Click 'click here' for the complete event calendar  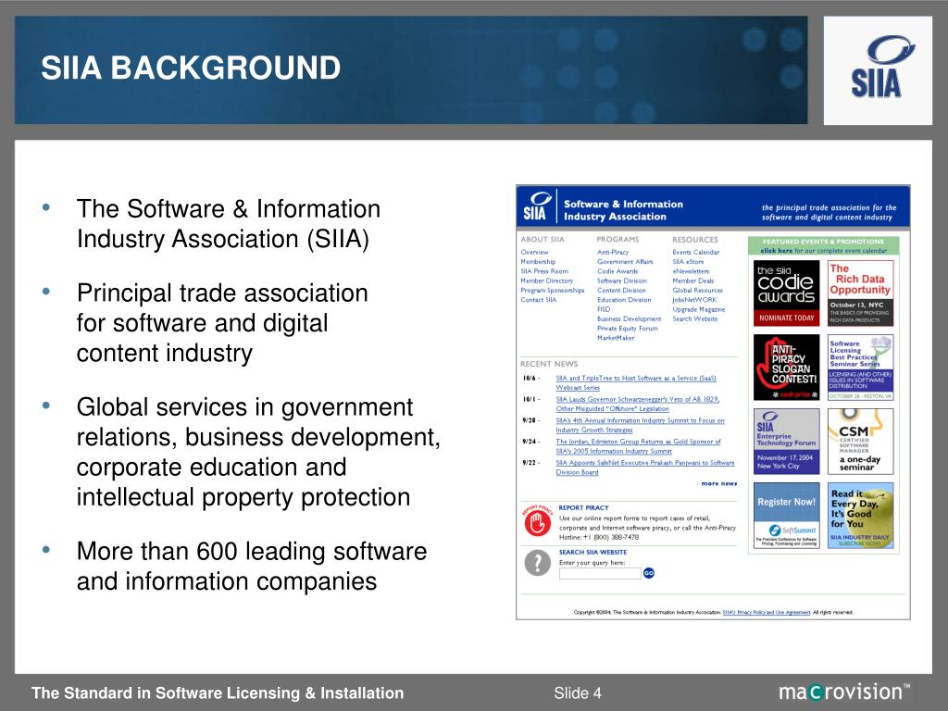click(x=777, y=250)
